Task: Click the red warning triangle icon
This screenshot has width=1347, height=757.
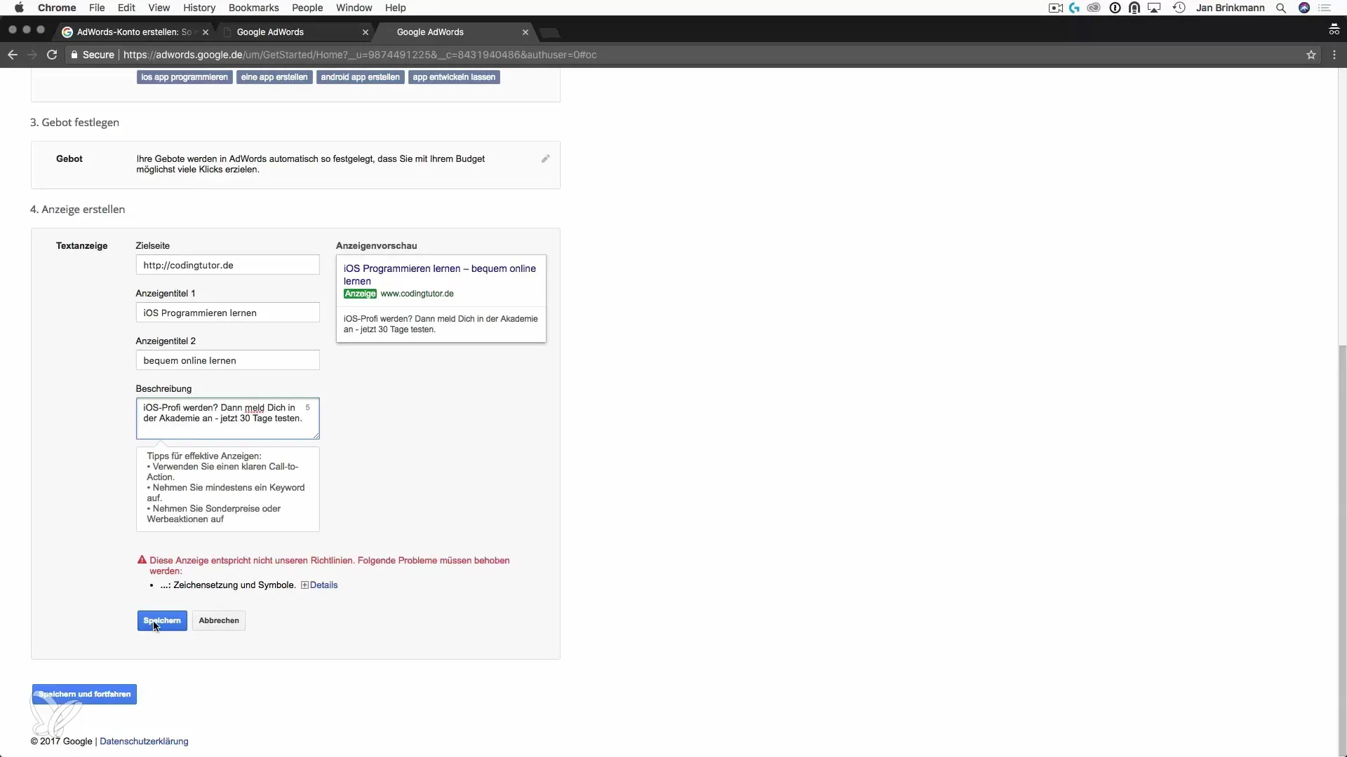Action: [x=142, y=560]
